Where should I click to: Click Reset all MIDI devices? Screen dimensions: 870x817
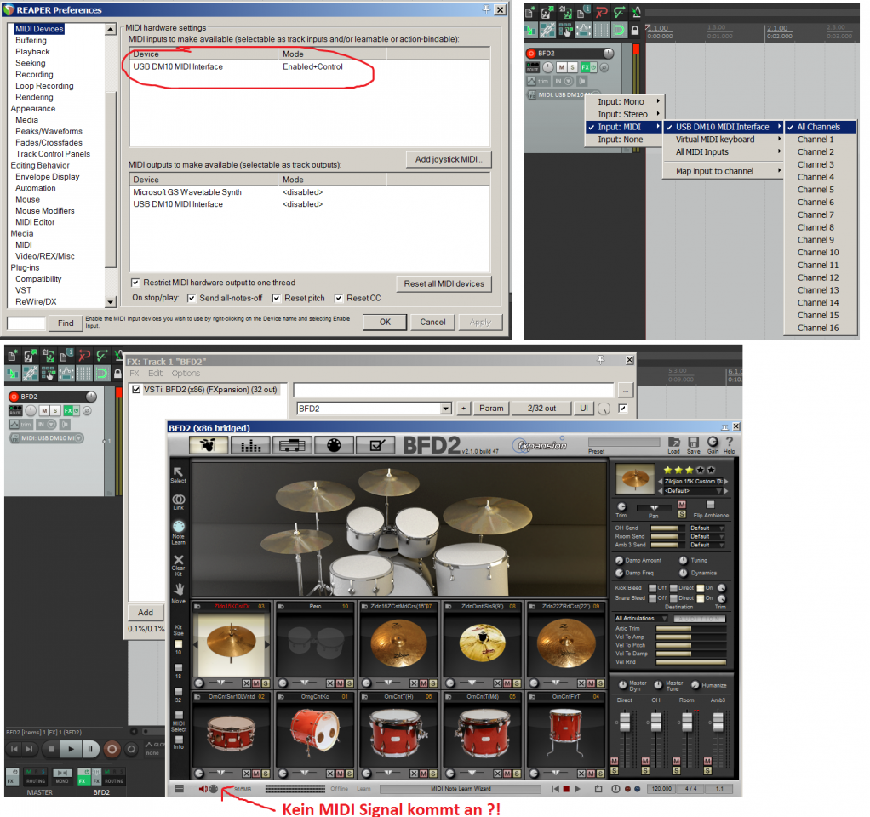[x=444, y=283]
